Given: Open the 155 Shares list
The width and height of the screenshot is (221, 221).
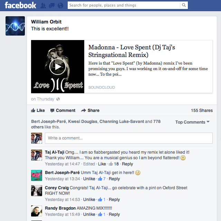Looking at the screenshot, I should click(202, 110).
